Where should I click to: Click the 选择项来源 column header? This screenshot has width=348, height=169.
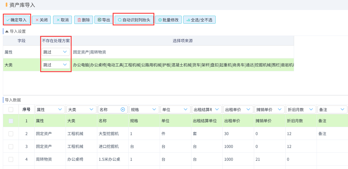click(x=183, y=41)
